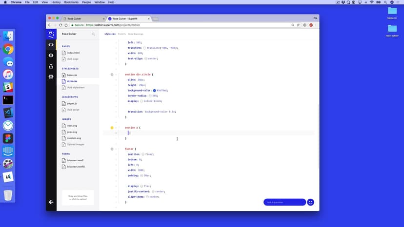Click the back arrow at sidebar bottom
The height and width of the screenshot is (227, 404).
pyautogui.click(x=51, y=202)
